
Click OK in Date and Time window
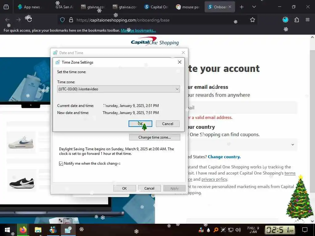(x=125, y=188)
